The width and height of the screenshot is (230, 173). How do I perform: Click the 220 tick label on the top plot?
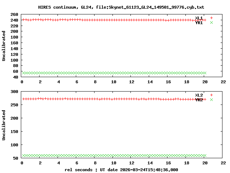pyautogui.click(x=14, y=26)
